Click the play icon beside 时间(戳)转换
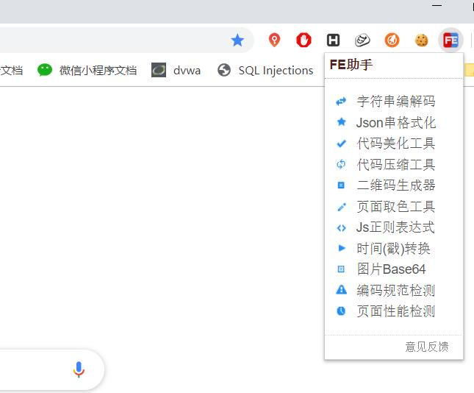 [342, 248]
